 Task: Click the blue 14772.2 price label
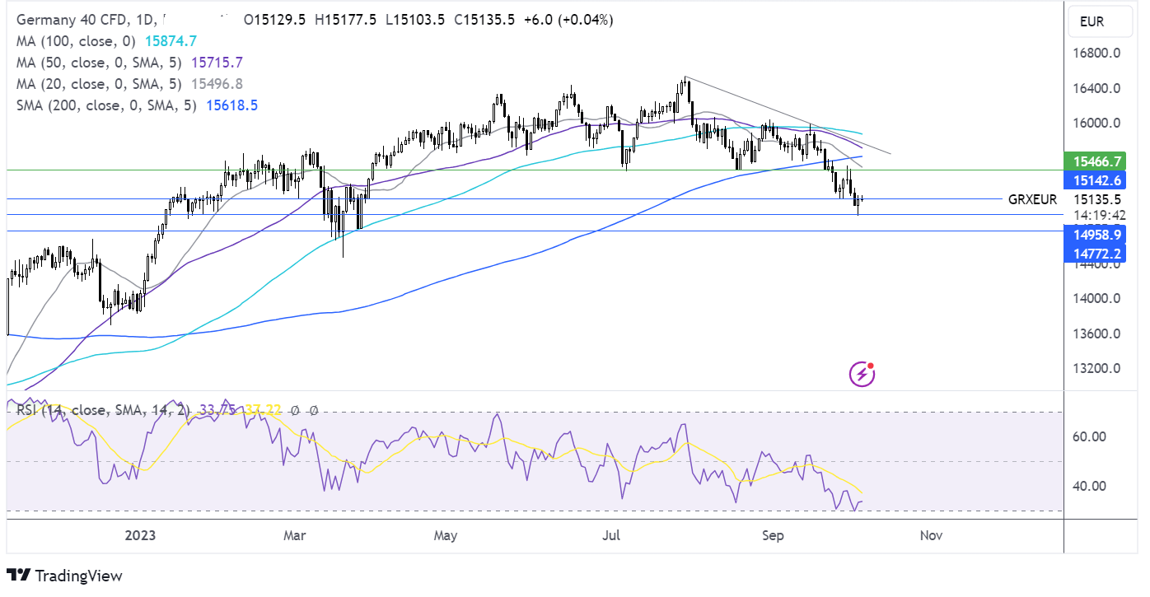point(1095,253)
